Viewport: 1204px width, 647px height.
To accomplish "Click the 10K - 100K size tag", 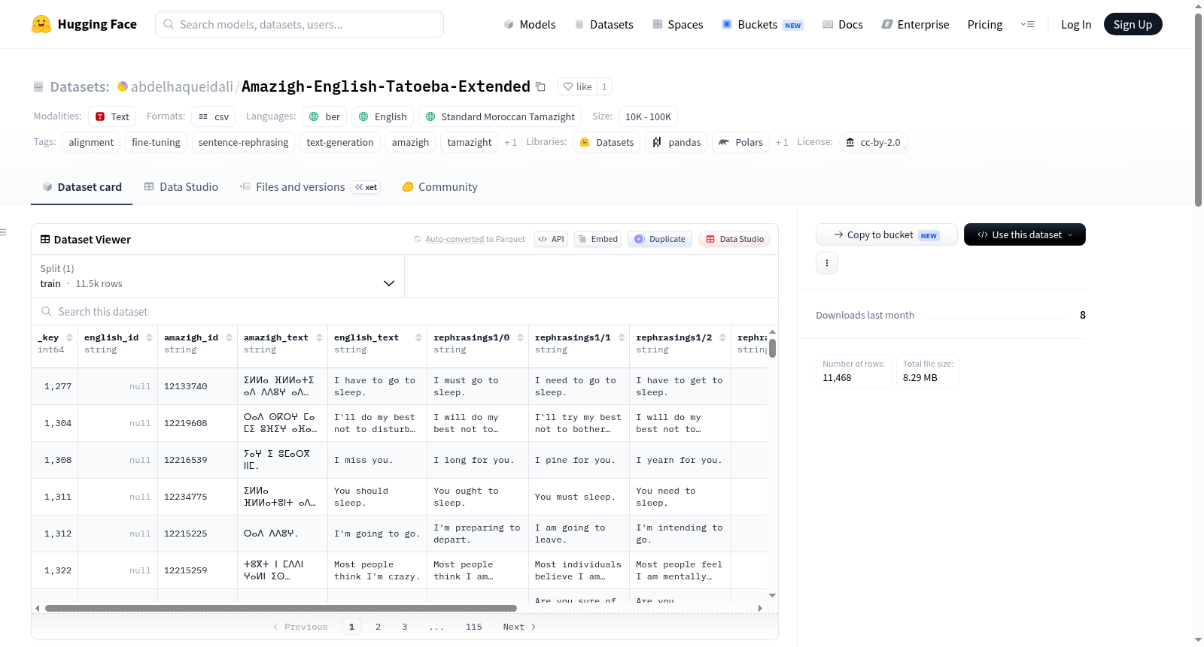I will pyautogui.click(x=648, y=116).
